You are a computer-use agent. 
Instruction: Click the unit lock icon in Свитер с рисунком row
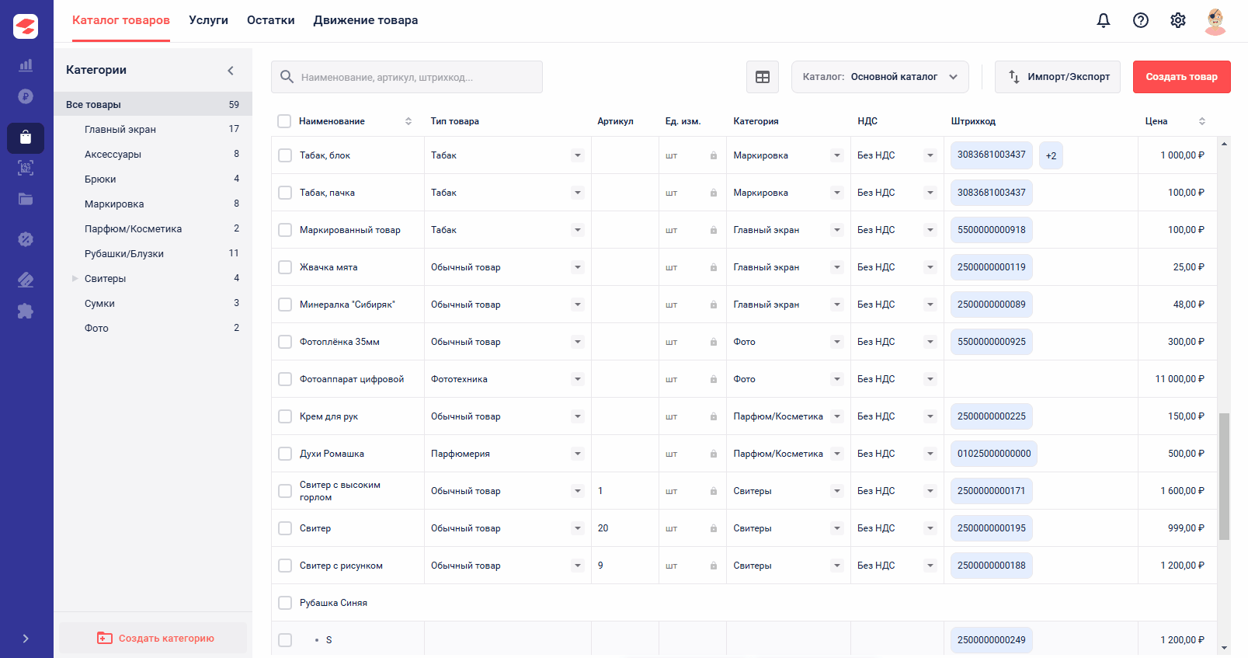click(x=713, y=566)
